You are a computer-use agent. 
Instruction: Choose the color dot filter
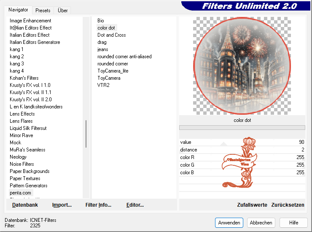tap(106, 28)
